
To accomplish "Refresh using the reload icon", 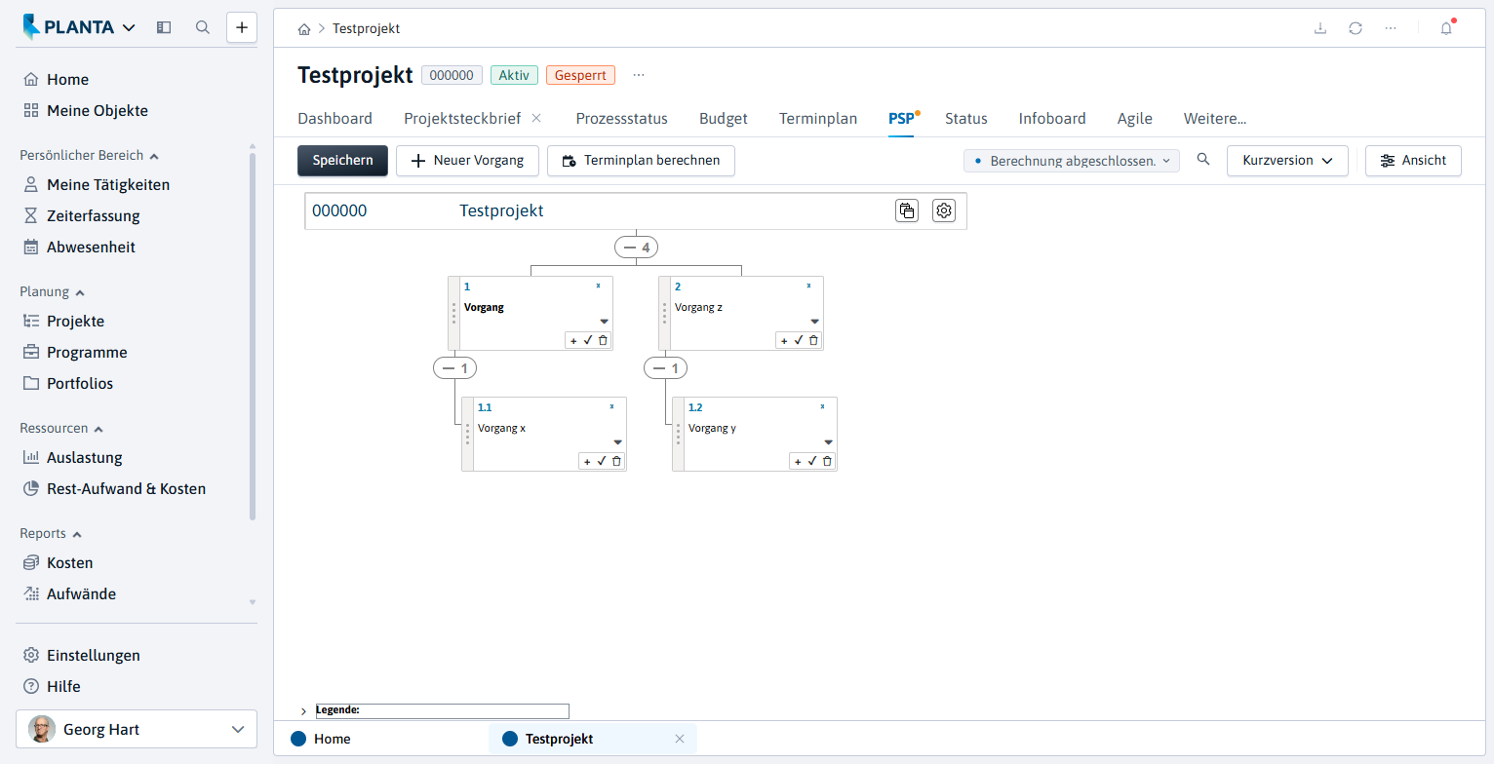I will (x=1356, y=28).
